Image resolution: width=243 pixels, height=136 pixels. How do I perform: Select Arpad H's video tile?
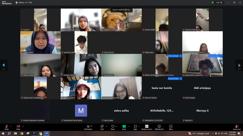pos(41,20)
